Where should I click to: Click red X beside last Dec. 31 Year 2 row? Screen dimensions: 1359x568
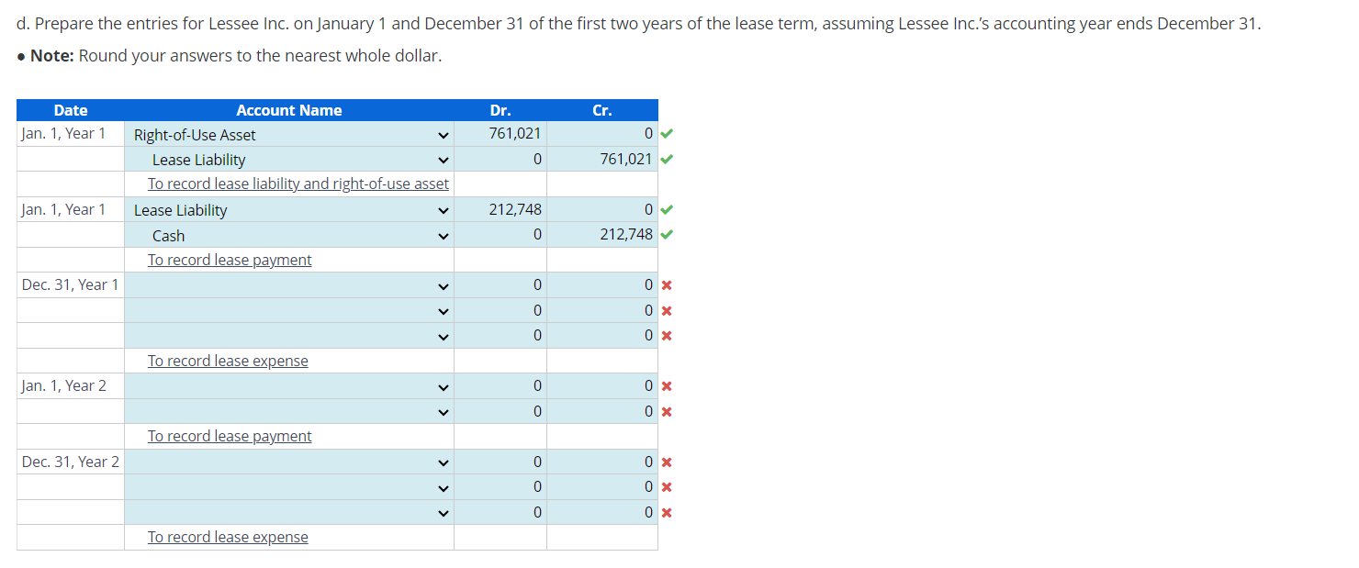pos(666,512)
